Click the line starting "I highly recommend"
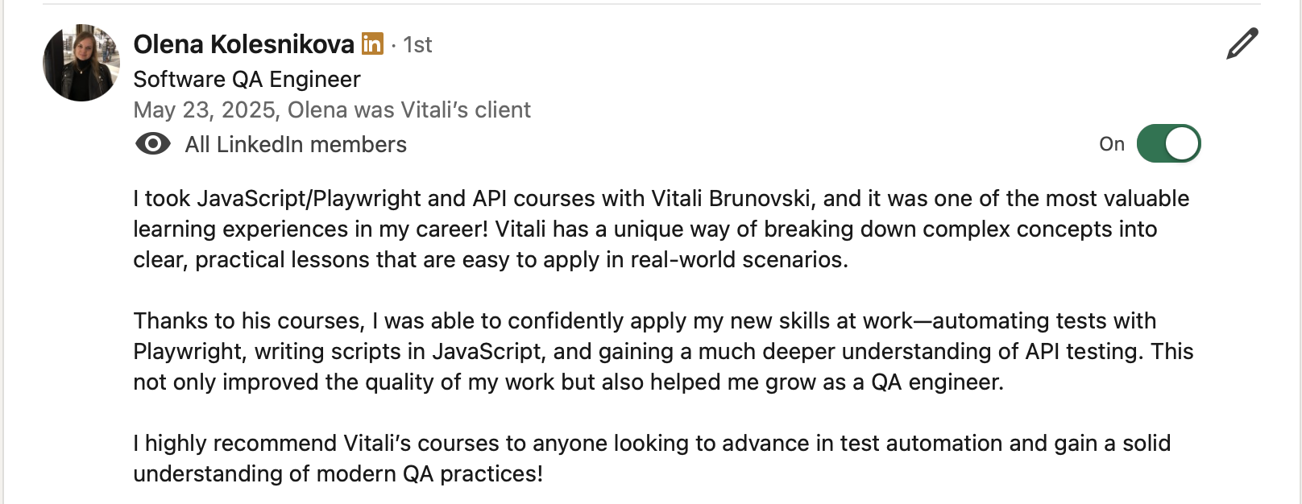This screenshot has height=504, width=1302. tap(651, 444)
